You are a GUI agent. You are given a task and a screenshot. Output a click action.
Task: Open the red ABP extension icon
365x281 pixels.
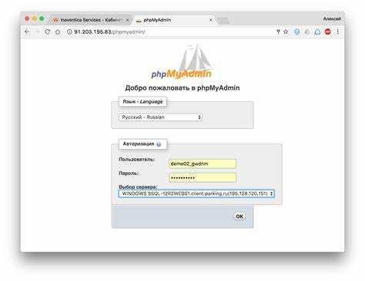pos(328,31)
